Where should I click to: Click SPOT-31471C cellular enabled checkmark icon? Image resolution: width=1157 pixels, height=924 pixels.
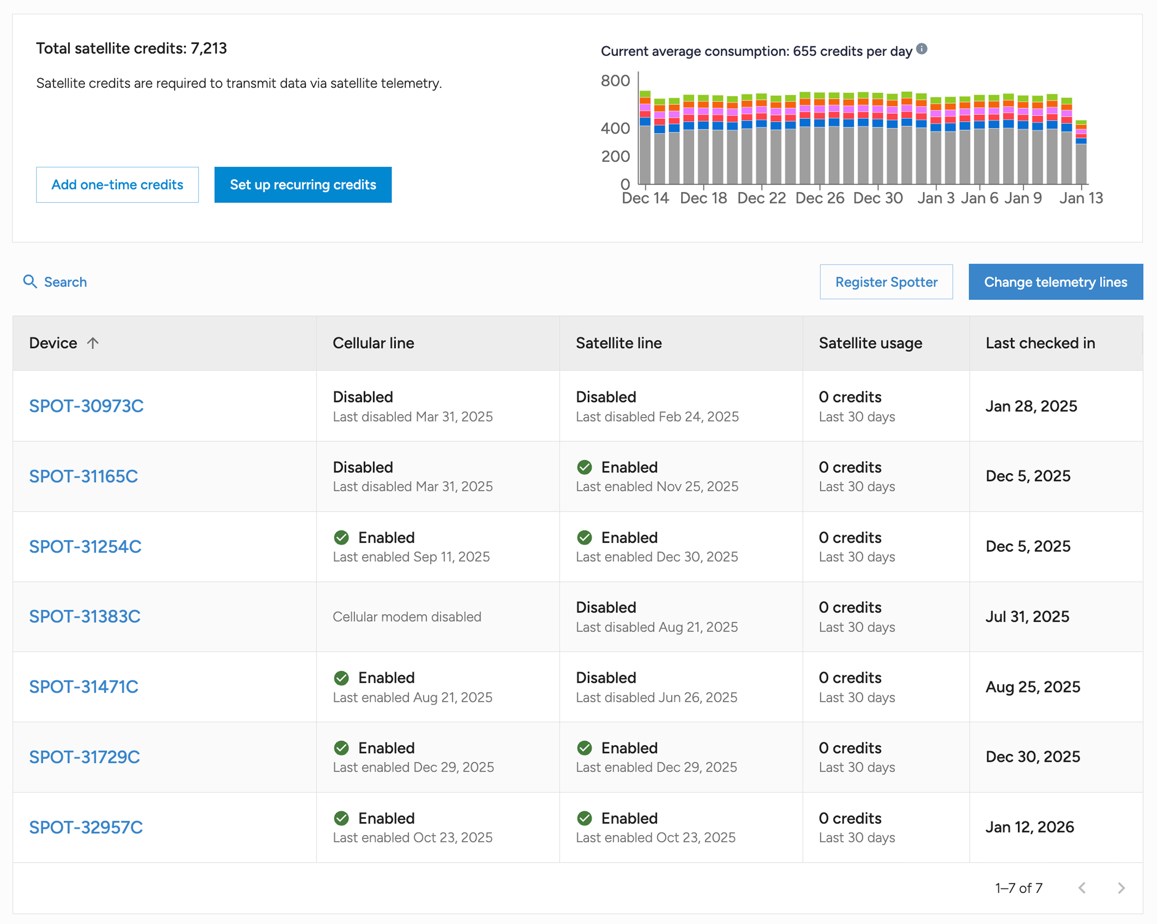click(x=341, y=678)
